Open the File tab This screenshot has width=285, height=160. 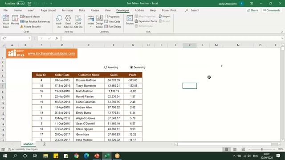coord(5,10)
